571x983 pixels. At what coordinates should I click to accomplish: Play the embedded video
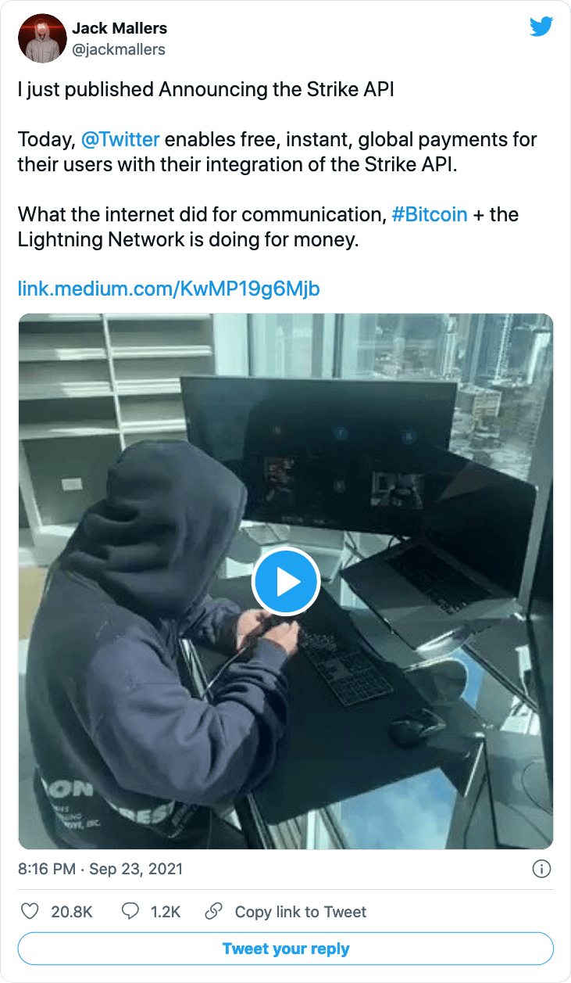click(x=286, y=582)
